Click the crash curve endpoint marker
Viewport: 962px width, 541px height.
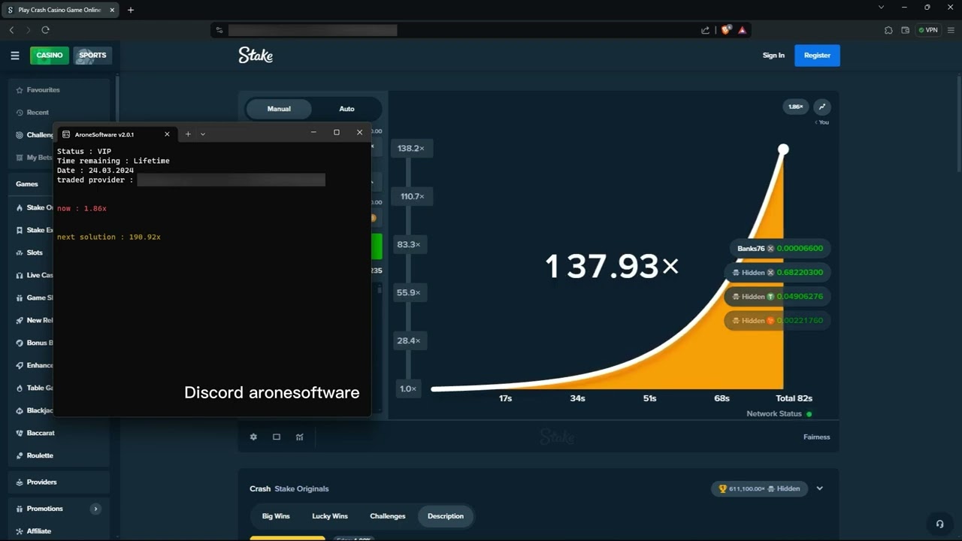point(783,150)
